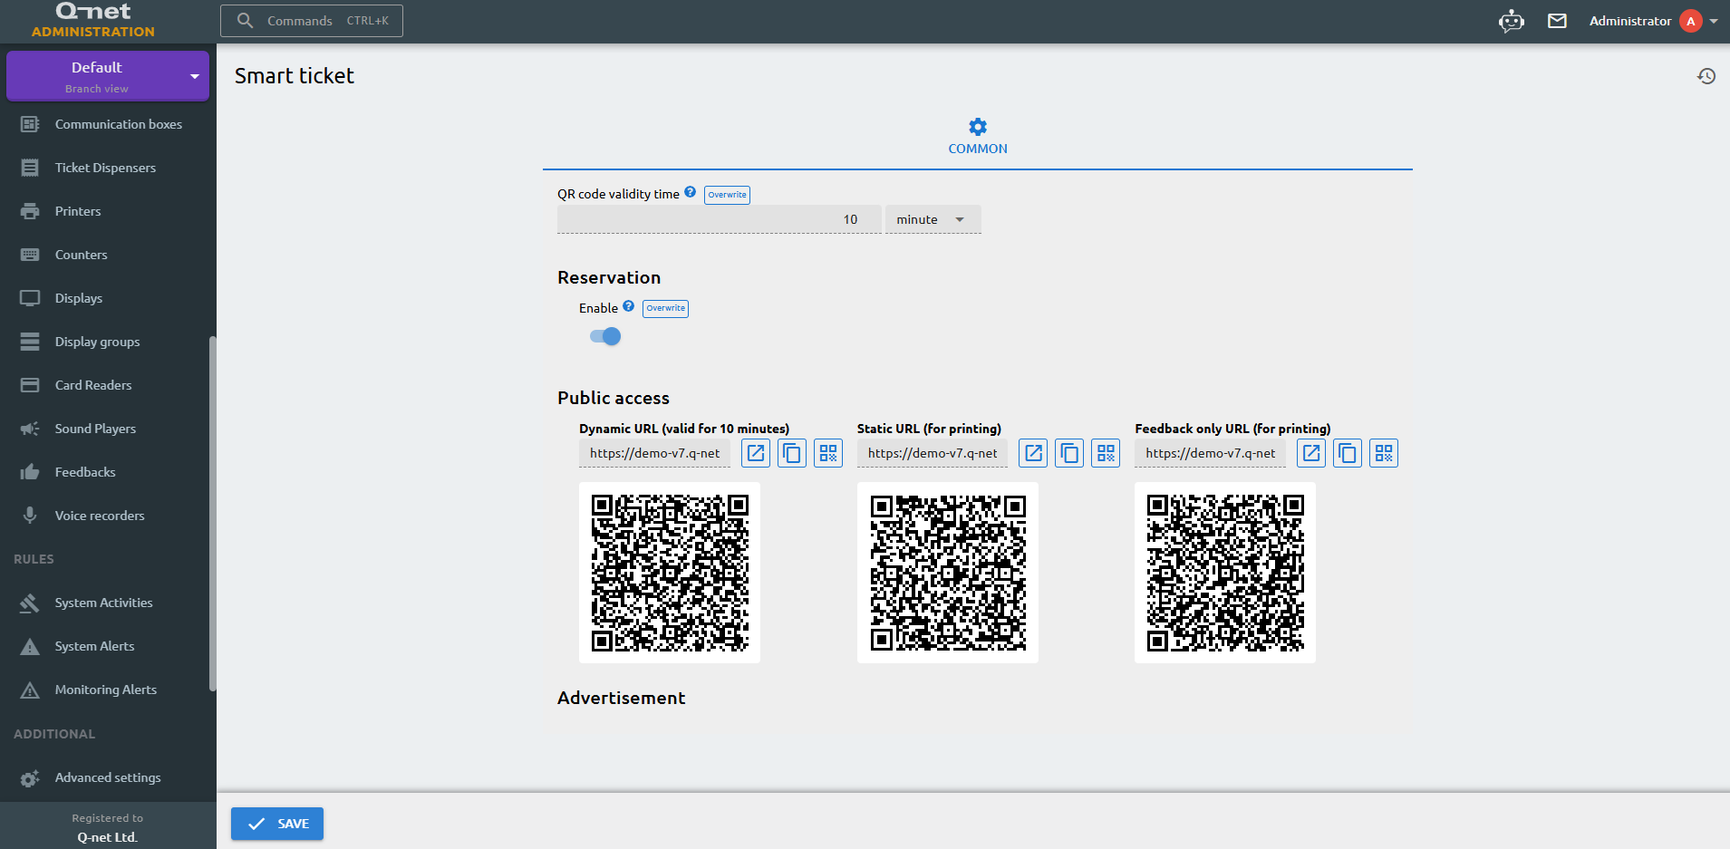1730x849 pixels.
Task: Open the Static URL in new window
Action: 1033,453
